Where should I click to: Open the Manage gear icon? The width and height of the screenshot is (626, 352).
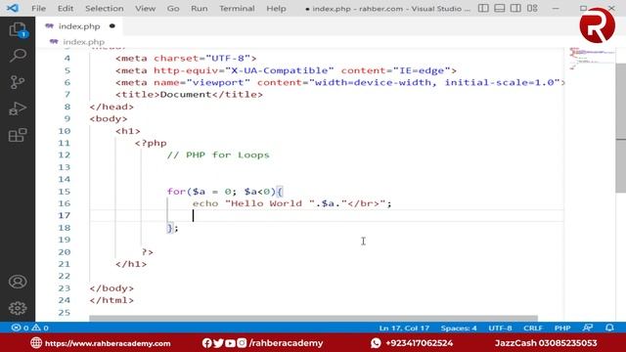pyautogui.click(x=18, y=308)
